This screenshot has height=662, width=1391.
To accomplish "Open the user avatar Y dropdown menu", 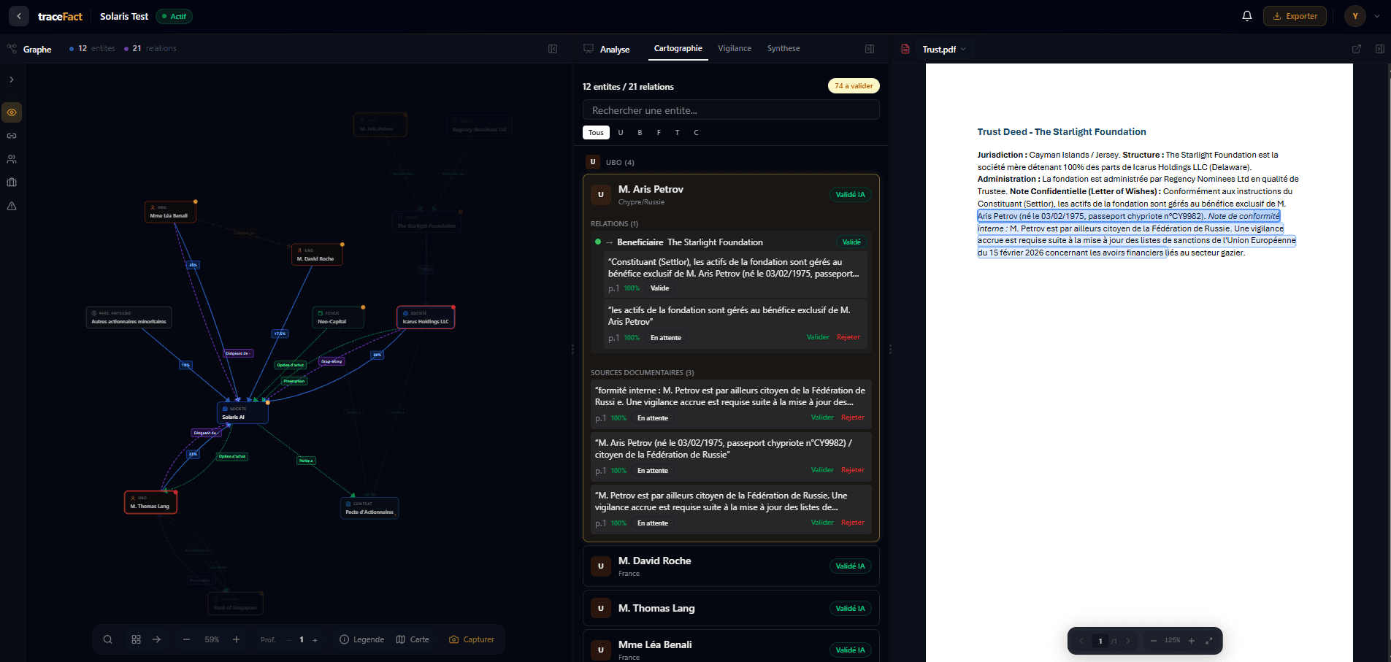I will [x=1355, y=15].
